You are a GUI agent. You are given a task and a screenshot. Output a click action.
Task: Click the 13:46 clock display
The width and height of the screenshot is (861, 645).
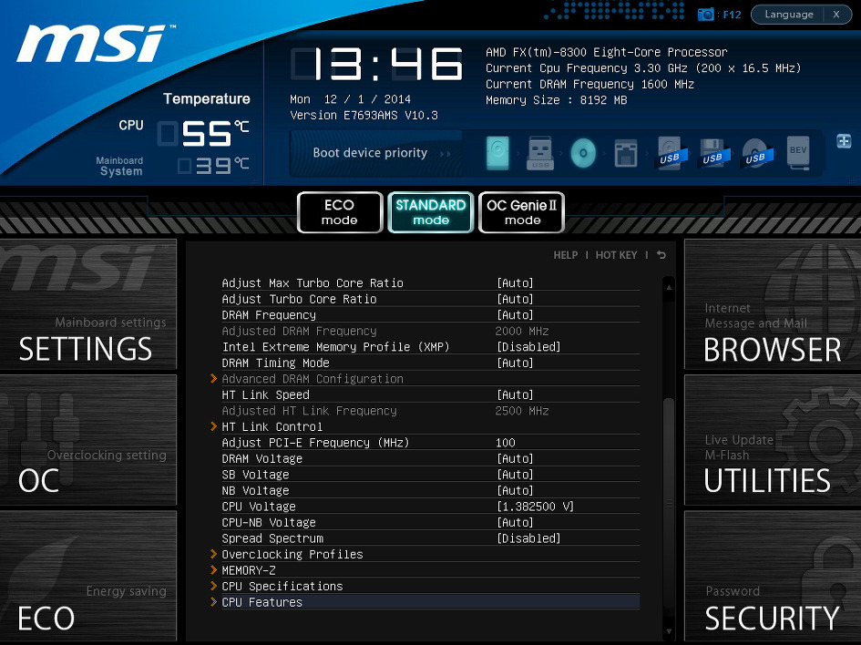pos(376,64)
